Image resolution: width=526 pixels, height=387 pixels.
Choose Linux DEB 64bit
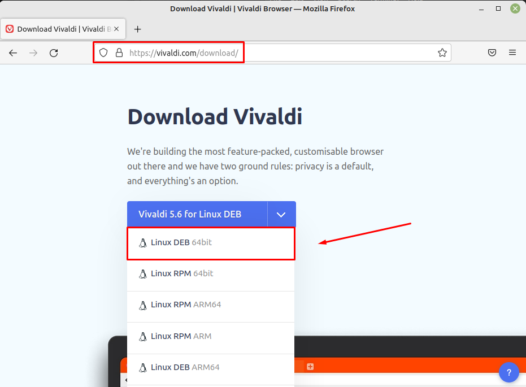(x=211, y=243)
